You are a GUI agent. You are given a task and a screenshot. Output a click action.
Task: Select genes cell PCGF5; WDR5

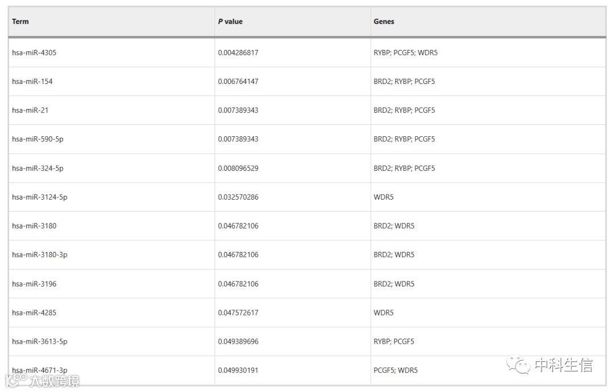[x=395, y=370]
